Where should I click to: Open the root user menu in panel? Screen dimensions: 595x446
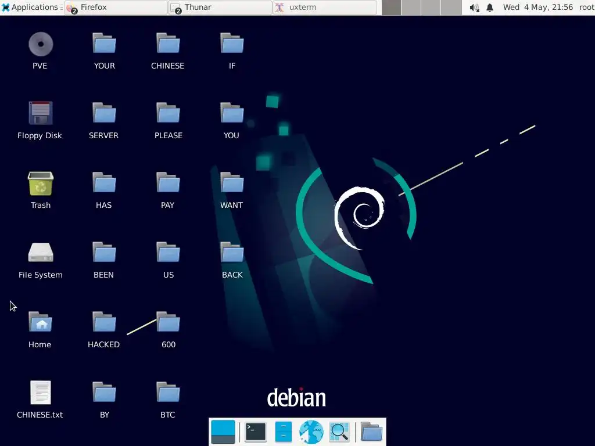(587, 7)
